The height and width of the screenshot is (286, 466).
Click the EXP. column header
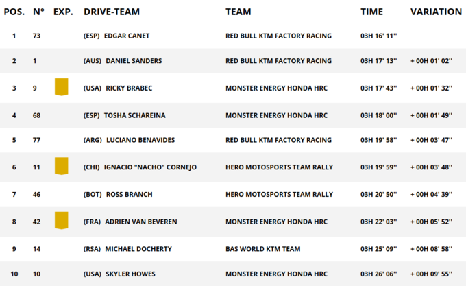pos(63,12)
